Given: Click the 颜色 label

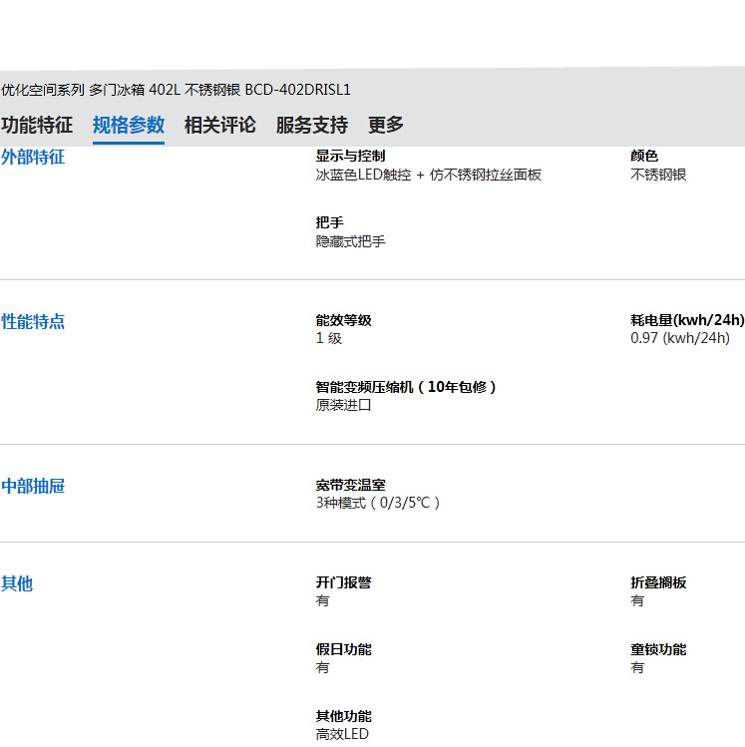Looking at the screenshot, I should tap(644, 156).
